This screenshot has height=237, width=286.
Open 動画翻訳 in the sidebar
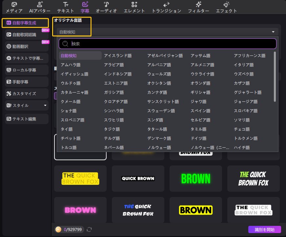tap(27, 46)
